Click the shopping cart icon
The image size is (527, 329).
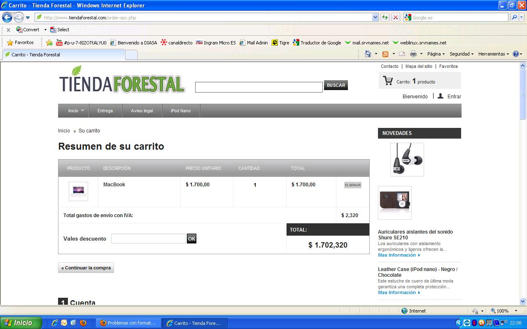(x=388, y=81)
